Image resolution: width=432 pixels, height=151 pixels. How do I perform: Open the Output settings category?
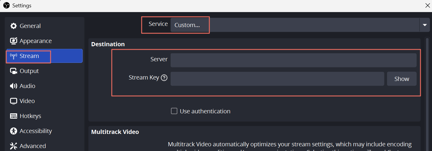click(44, 71)
